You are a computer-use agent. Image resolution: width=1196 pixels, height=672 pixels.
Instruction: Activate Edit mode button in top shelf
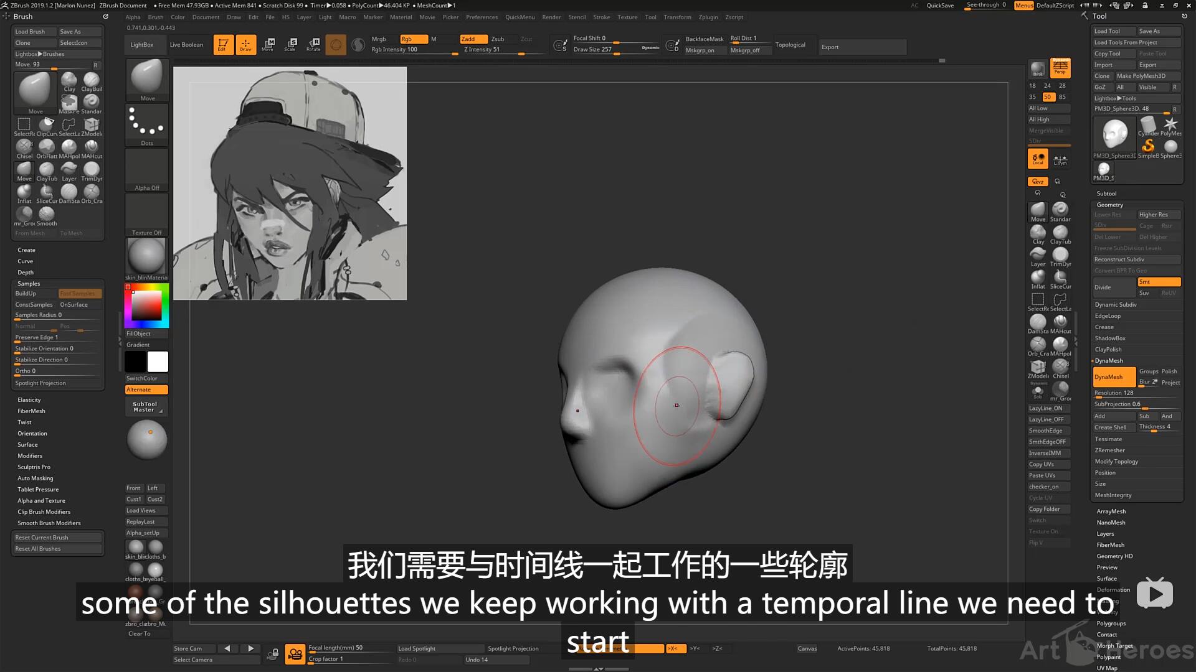(223, 45)
